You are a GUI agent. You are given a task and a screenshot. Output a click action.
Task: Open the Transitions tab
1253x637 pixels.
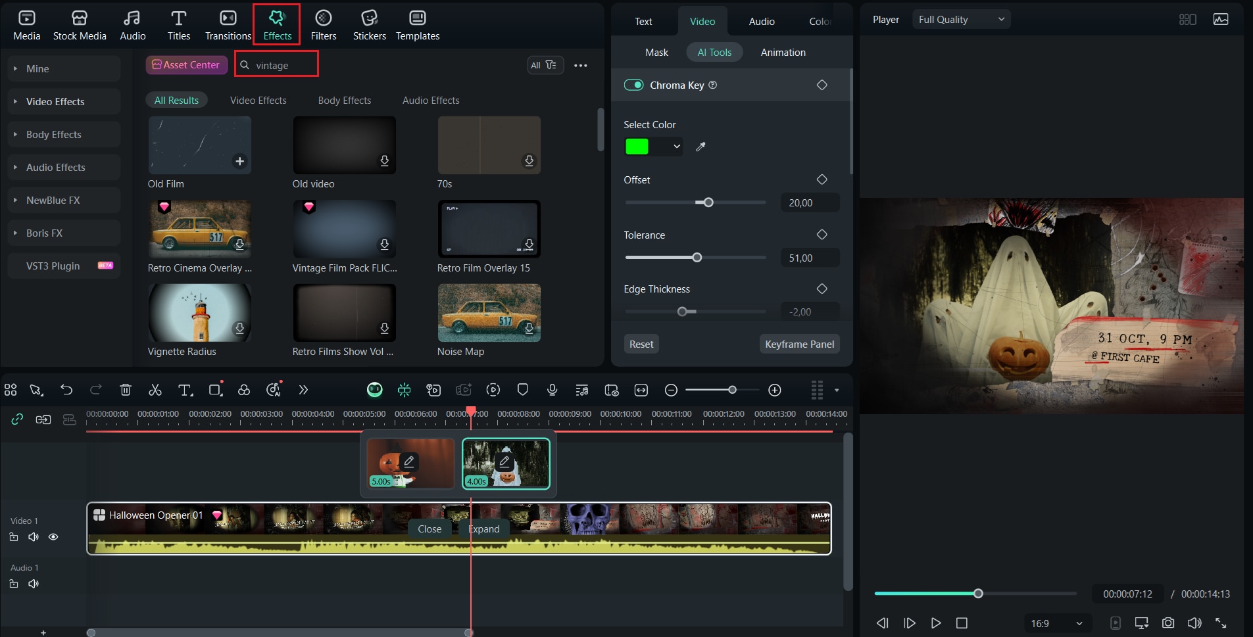(x=228, y=26)
